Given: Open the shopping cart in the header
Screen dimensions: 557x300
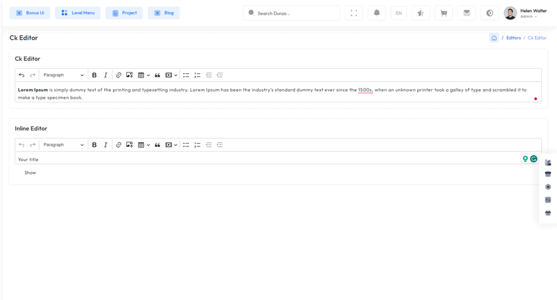Looking at the screenshot, I should 444,13.
